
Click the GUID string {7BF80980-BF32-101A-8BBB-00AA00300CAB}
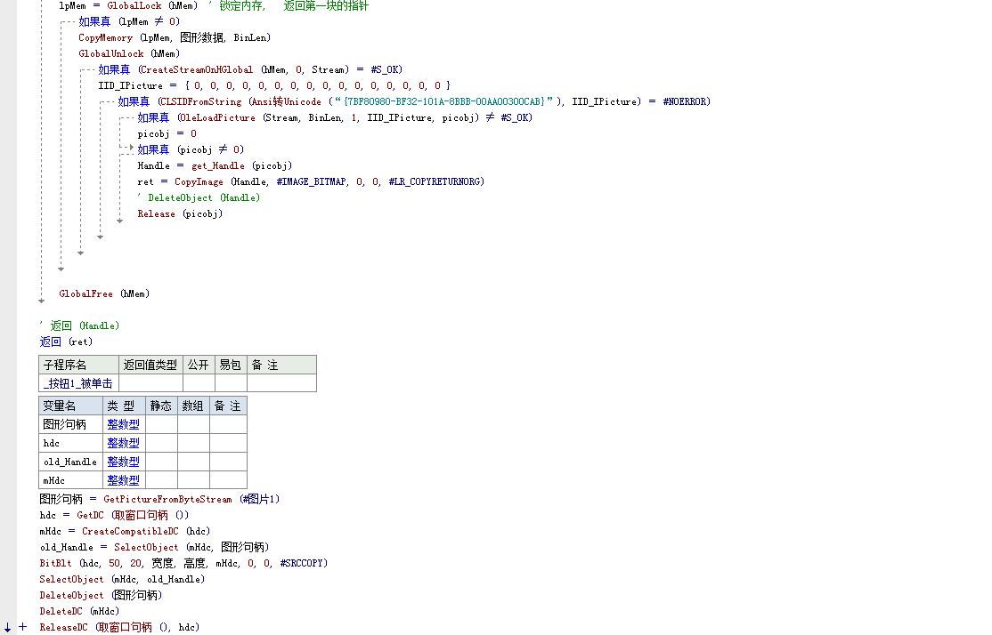(443, 101)
